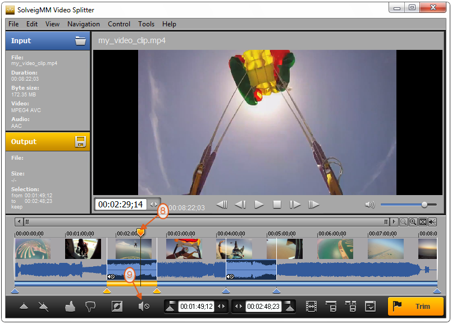Open the Tools menu
The image size is (452, 324).
tap(146, 24)
